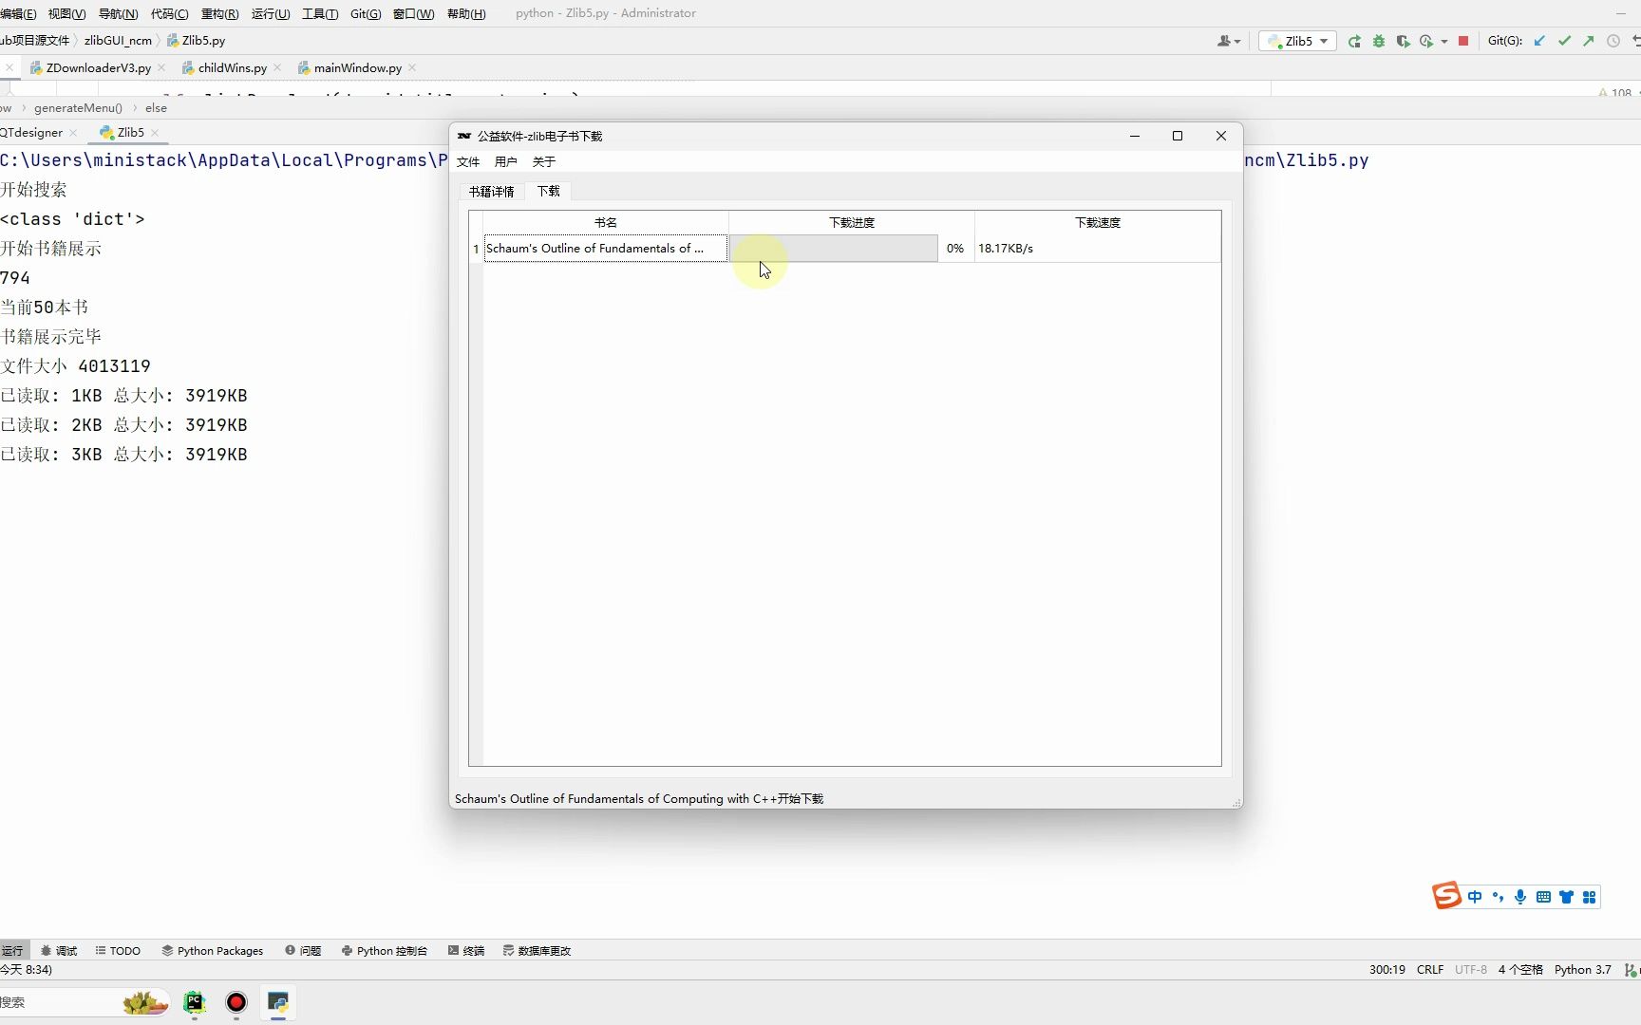Expand the profile run options arrow
Screen dimensions: 1641x1025
click(1443, 42)
